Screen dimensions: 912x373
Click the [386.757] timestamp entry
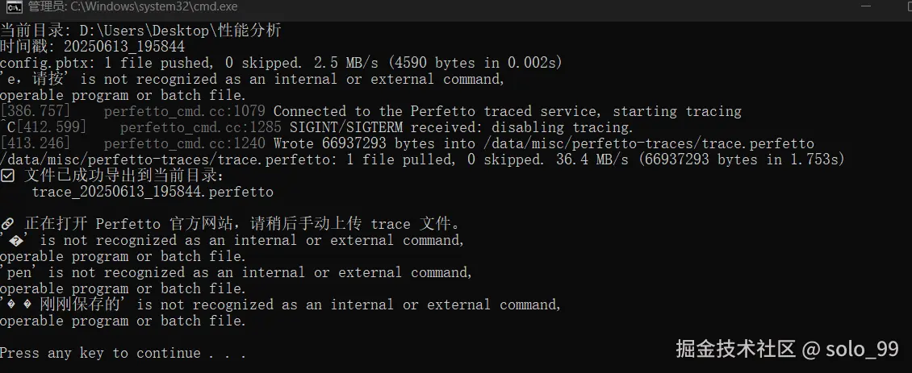point(36,111)
